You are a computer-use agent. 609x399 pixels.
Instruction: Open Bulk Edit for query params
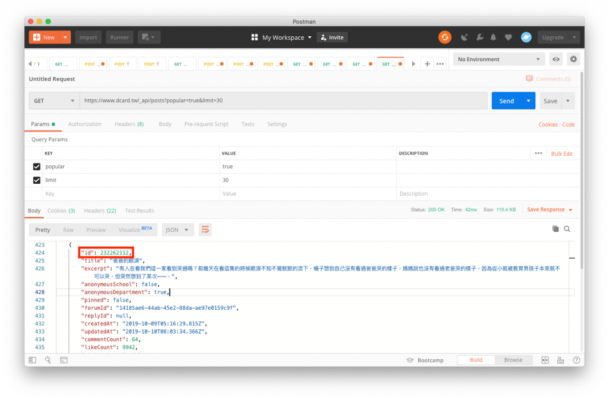coord(561,154)
